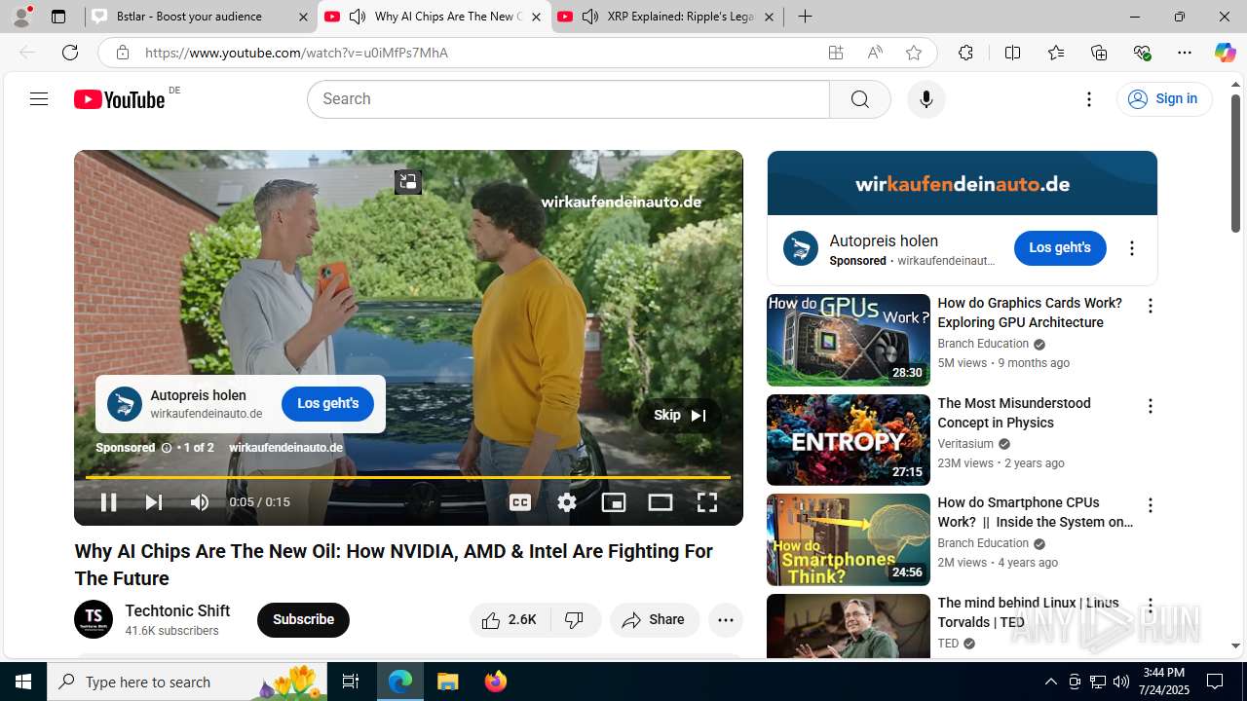The image size is (1247, 701).
Task: Enter full screen video mode
Action: tap(707, 502)
